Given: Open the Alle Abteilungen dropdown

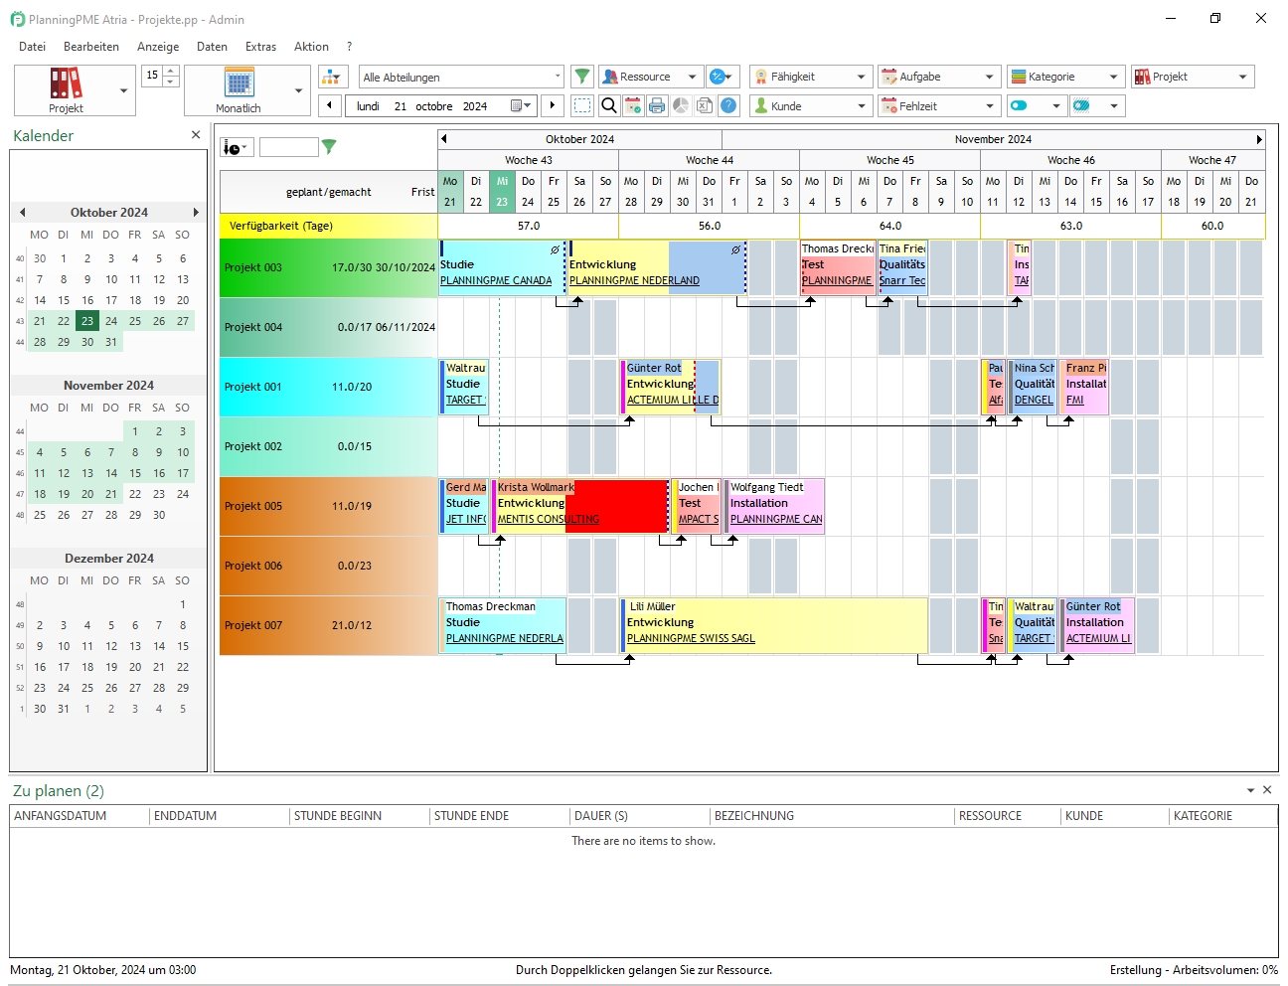Looking at the screenshot, I should pos(461,77).
